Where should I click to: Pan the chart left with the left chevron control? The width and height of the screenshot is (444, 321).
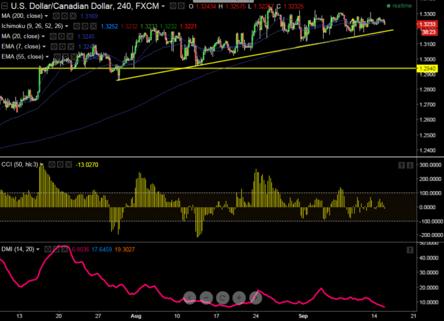tap(190, 298)
